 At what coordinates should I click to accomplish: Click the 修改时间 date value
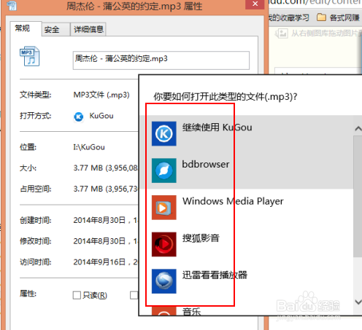[106, 241]
